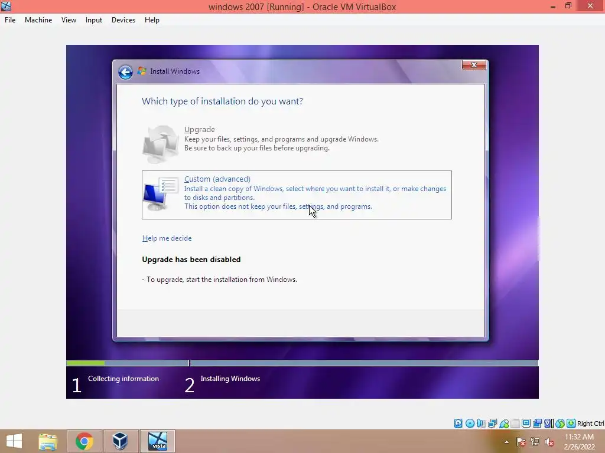Click 'This option does not keep your files' text

point(278,206)
